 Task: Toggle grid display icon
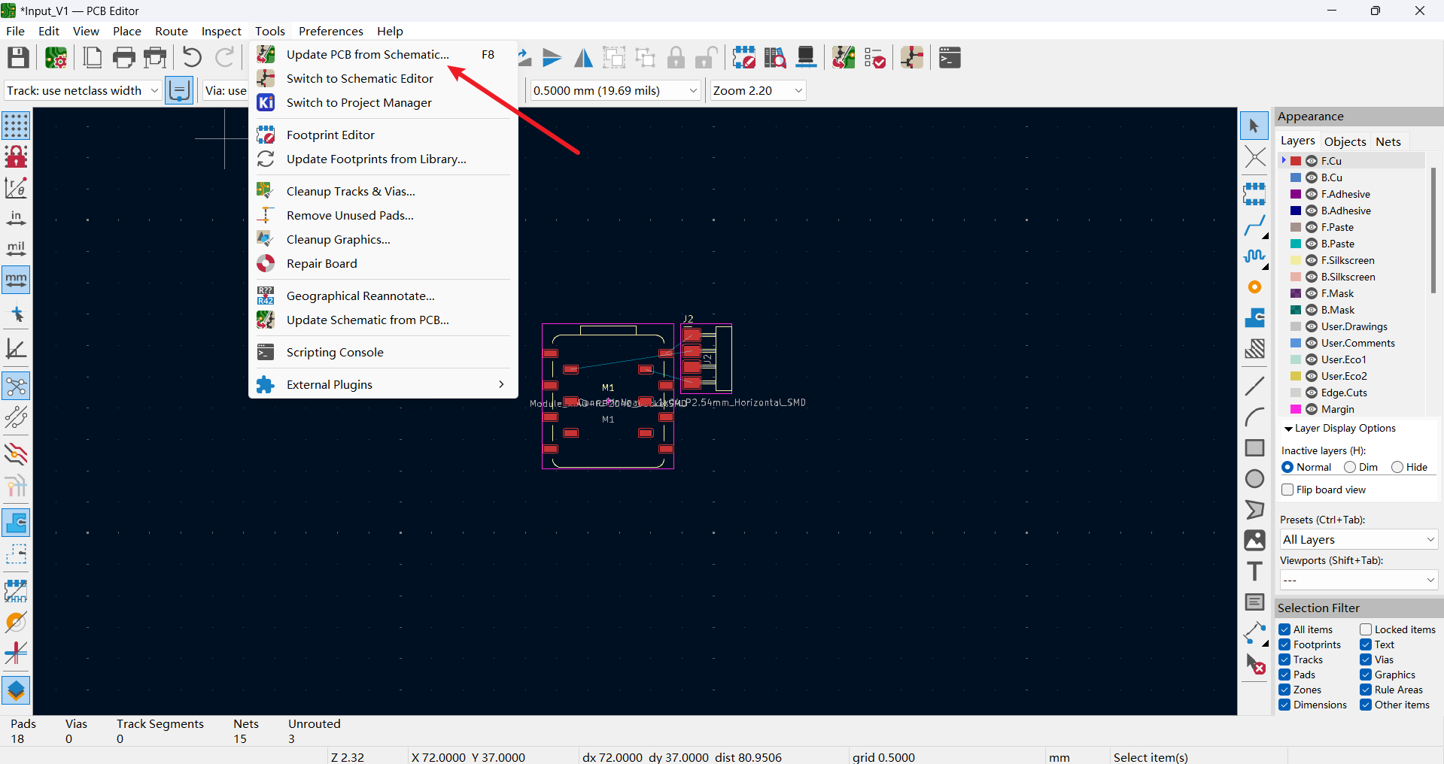(16, 126)
